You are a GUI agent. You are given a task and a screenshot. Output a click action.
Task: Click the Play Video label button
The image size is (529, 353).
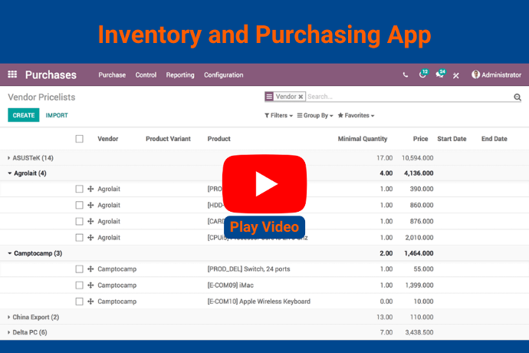point(264,226)
